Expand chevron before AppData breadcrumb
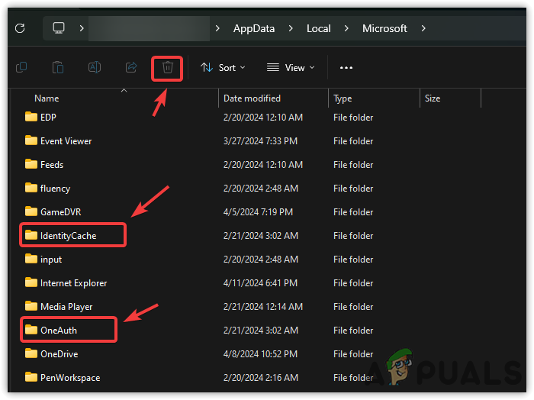 point(217,28)
